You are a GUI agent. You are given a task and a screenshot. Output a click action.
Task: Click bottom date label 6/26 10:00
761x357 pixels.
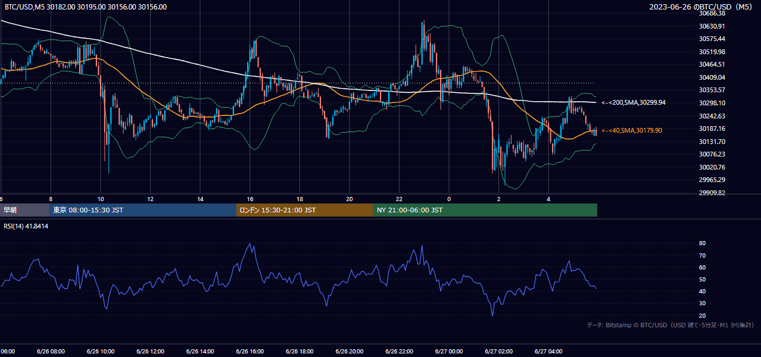[x=101, y=352]
